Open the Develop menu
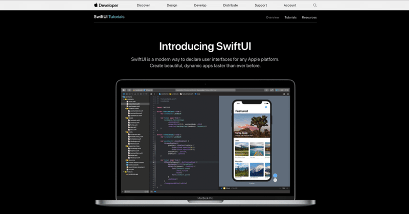 click(x=200, y=5)
